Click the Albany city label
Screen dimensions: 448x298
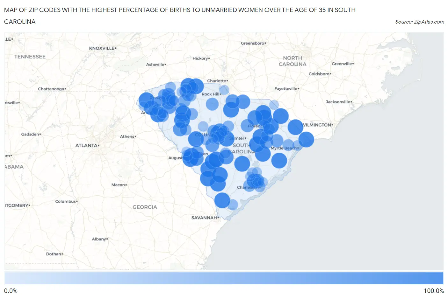pos(99,239)
